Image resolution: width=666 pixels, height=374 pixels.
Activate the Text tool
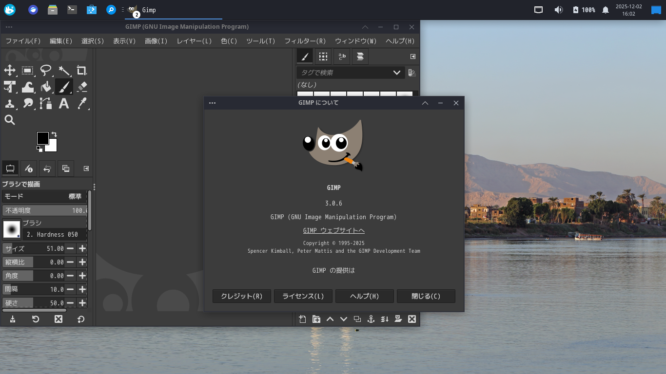64,104
